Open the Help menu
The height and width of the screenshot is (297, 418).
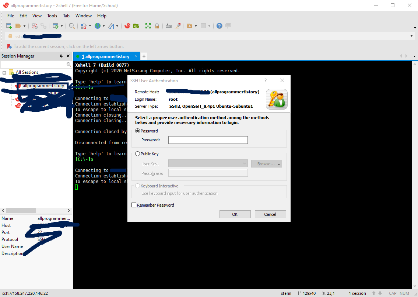102,16
